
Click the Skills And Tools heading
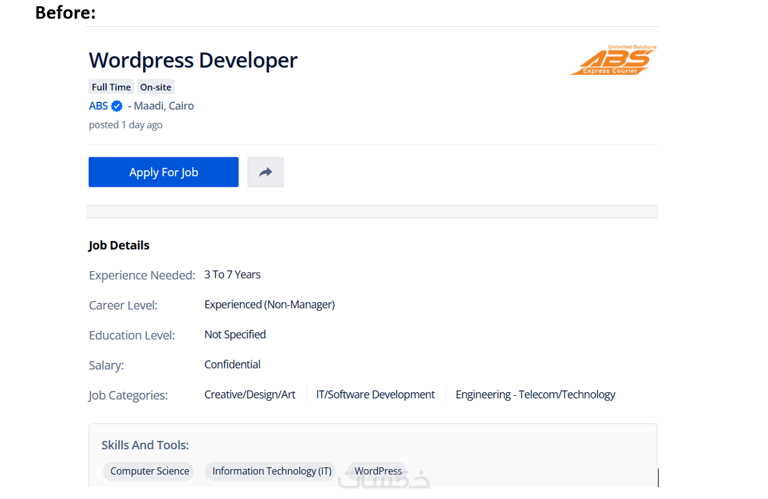[145, 445]
